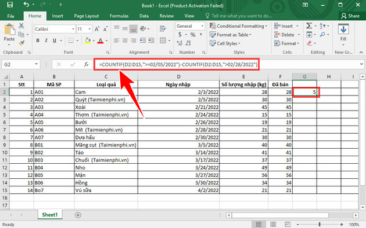Switch to the Data tab
This screenshot has height=228, width=366.
(144, 16)
